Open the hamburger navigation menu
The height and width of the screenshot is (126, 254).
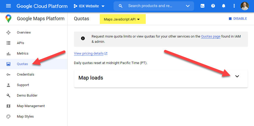point(8,6)
